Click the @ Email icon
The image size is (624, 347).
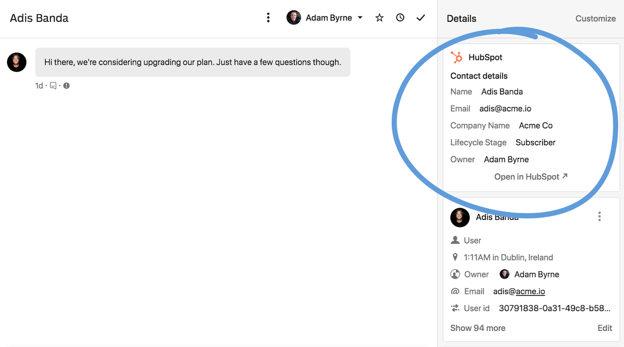coord(455,291)
